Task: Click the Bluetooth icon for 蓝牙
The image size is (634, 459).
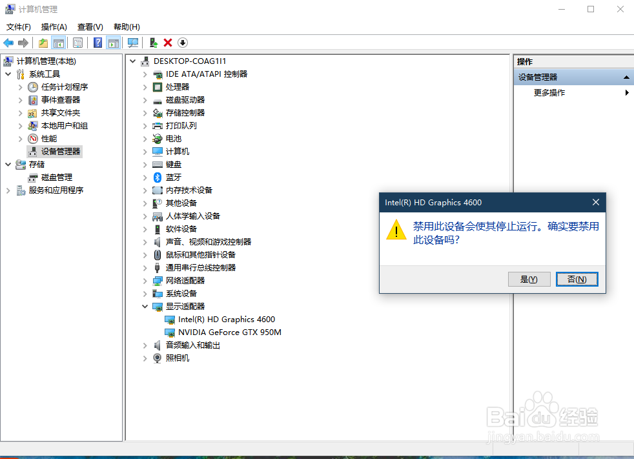Action: (x=158, y=177)
